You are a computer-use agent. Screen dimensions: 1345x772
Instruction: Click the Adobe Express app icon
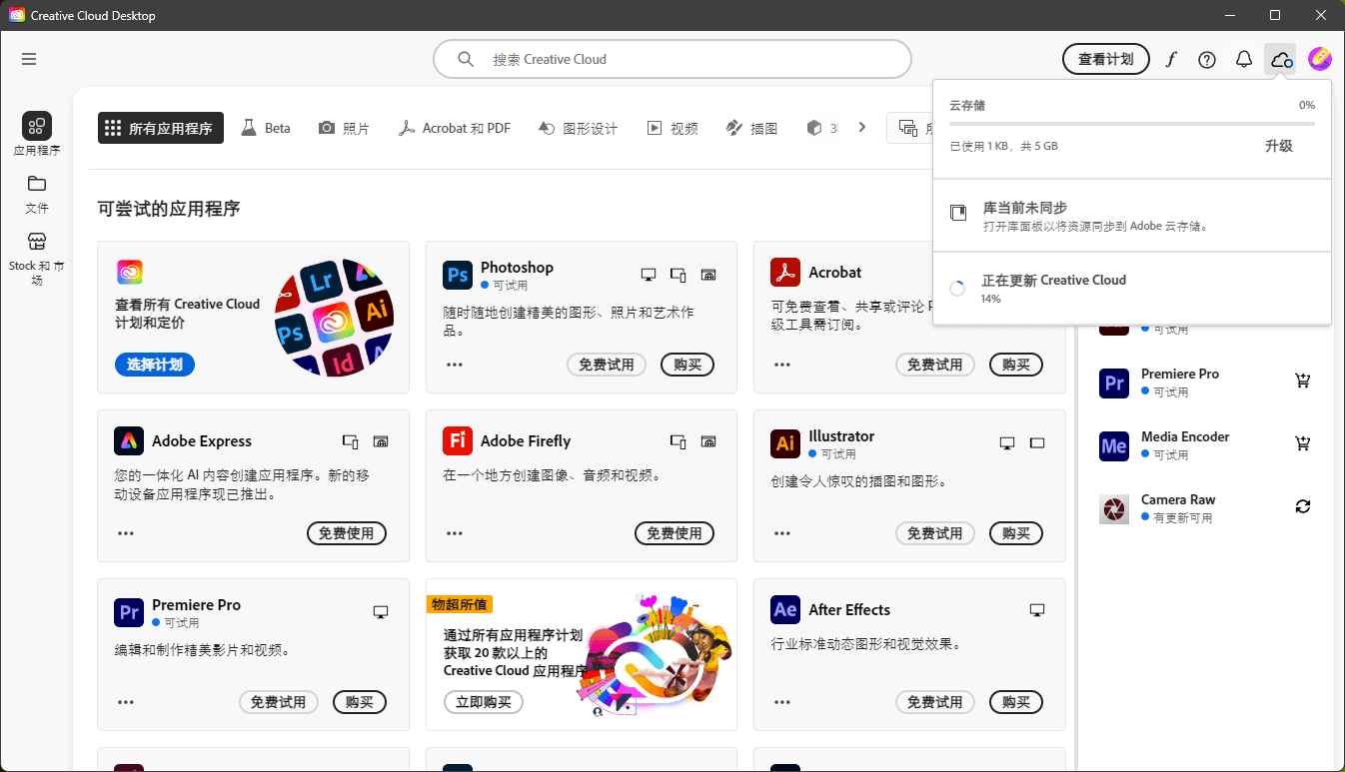coord(129,440)
